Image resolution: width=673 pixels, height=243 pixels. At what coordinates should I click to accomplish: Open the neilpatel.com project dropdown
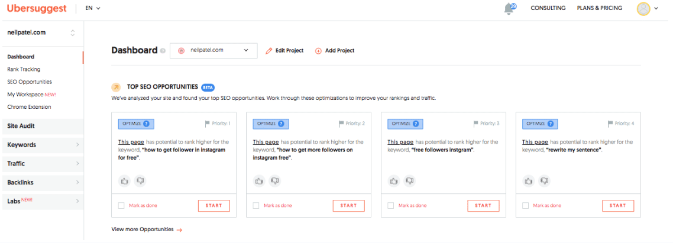213,50
